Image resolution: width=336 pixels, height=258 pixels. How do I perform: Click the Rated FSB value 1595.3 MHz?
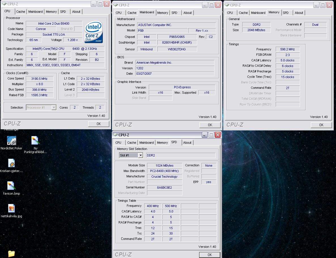(39, 95)
